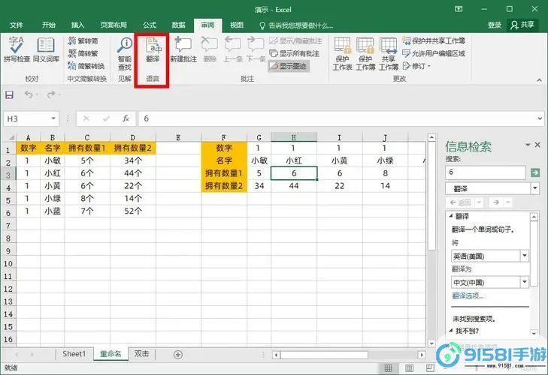The width and height of the screenshot is (548, 375).
Task: Click 登录 to sign in
Action: tap(495, 25)
